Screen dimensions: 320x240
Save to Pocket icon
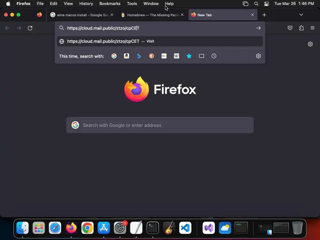[x=290, y=28]
